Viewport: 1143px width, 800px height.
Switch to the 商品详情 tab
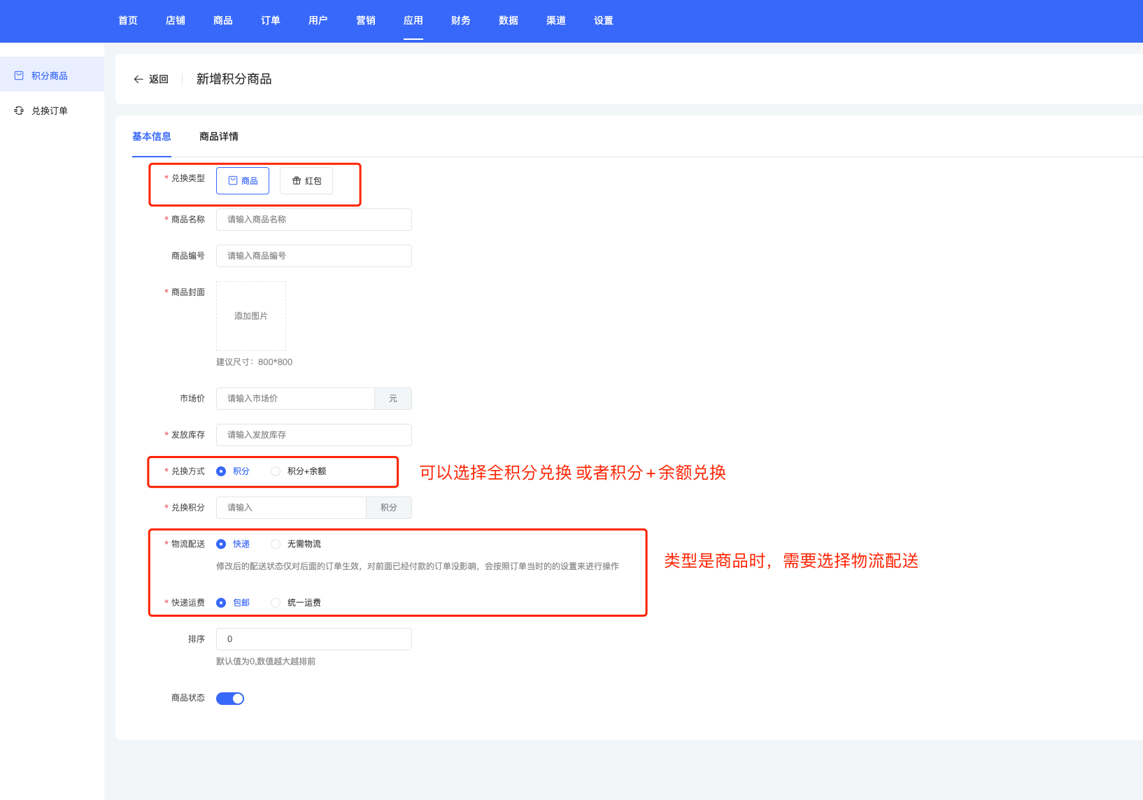(218, 136)
